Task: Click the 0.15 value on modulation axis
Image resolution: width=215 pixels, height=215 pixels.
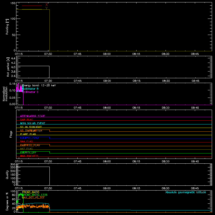Action: [12, 84]
